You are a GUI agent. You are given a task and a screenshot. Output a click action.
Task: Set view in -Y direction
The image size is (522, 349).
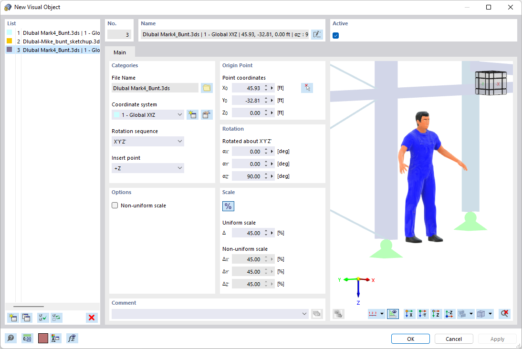click(x=422, y=314)
